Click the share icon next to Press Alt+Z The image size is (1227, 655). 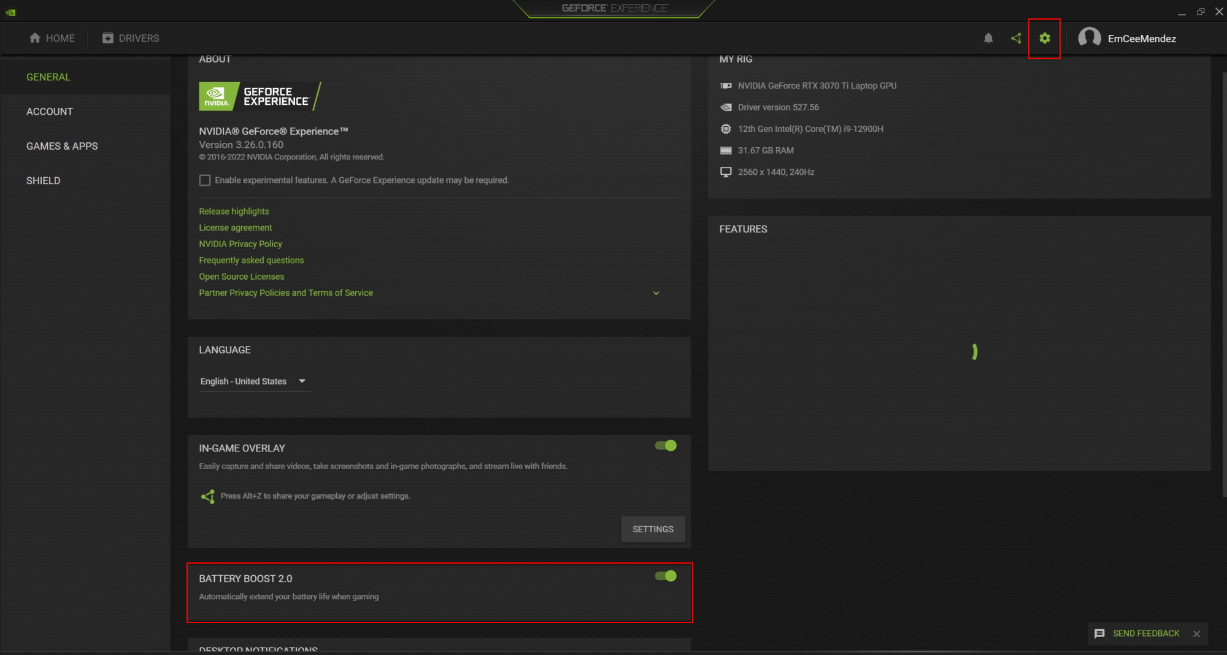coord(208,496)
